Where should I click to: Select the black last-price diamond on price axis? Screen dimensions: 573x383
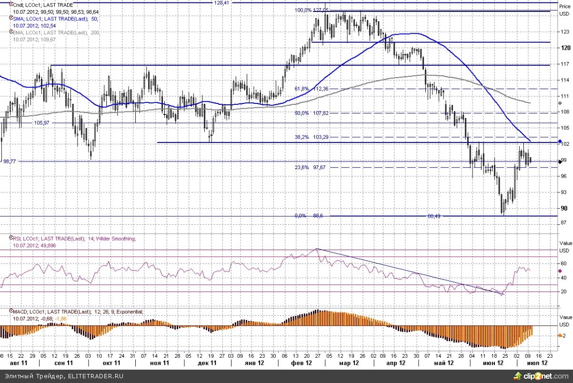(560, 162)
